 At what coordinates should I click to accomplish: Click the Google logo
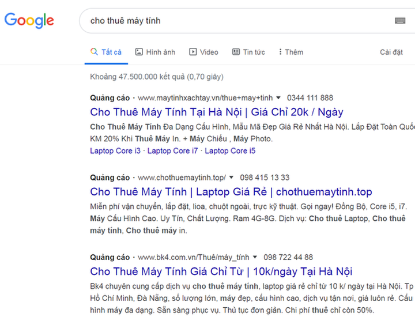coord(29,21)
